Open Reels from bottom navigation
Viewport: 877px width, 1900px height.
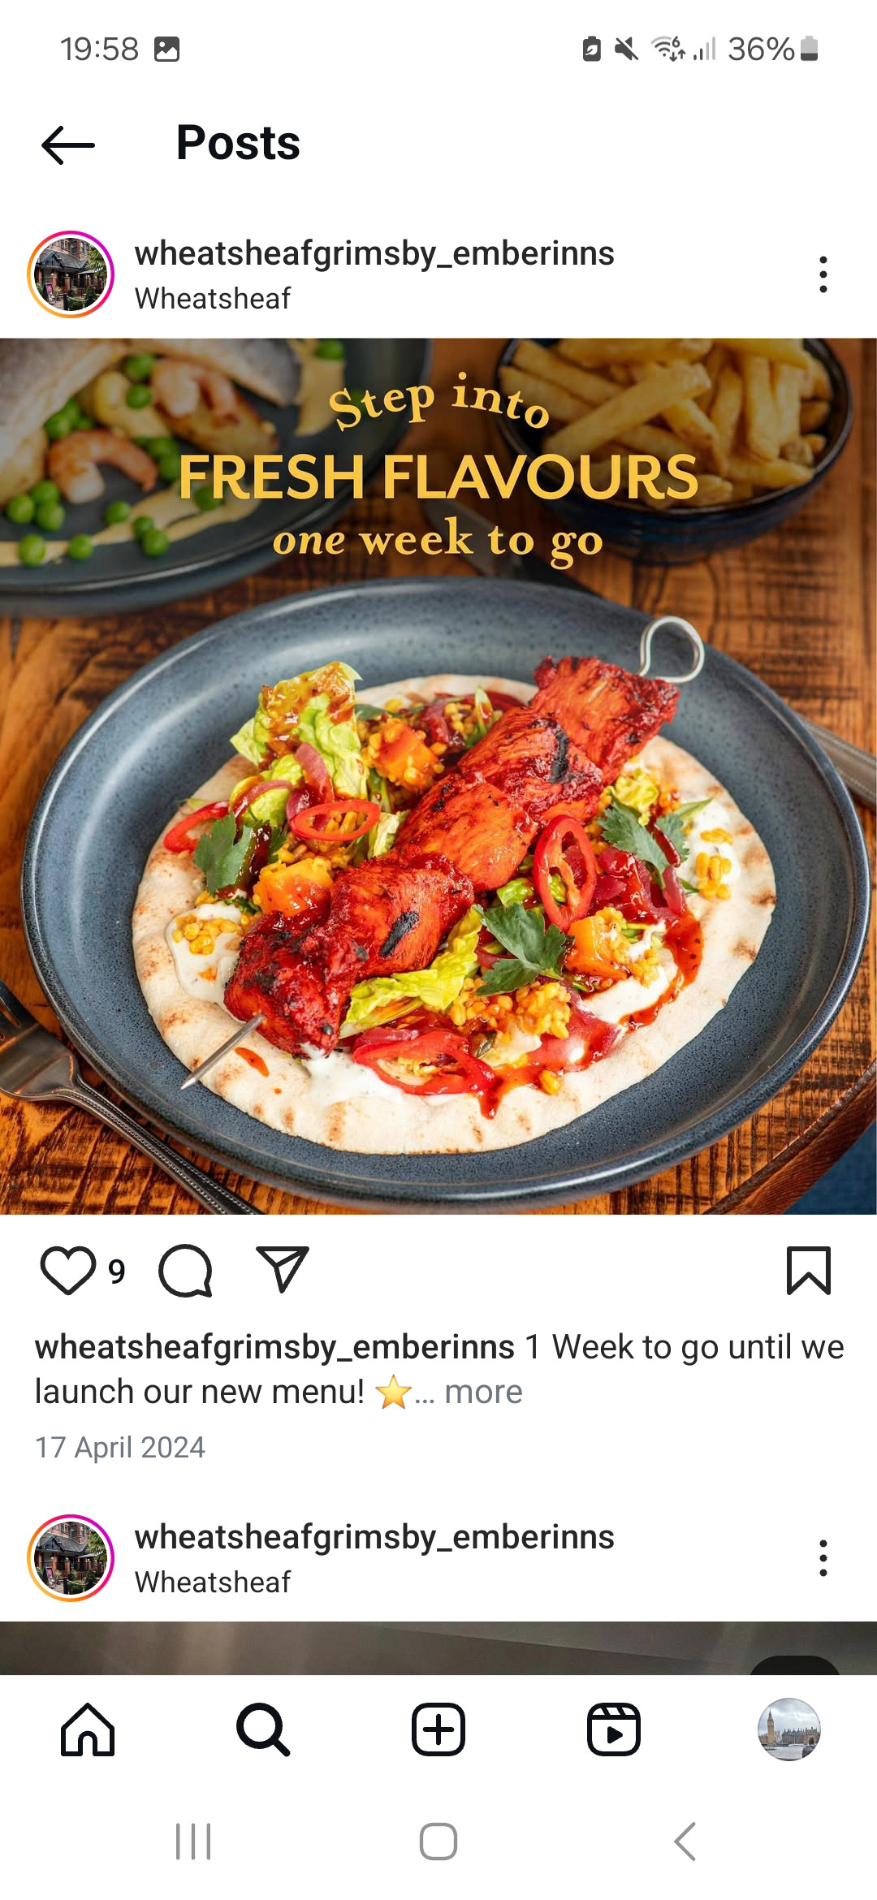(x=614, y=1729)
